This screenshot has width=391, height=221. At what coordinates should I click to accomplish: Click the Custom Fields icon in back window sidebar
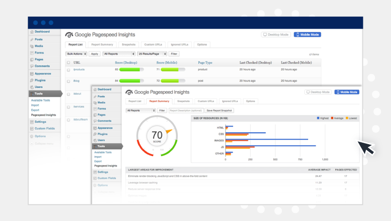point(31,129)
